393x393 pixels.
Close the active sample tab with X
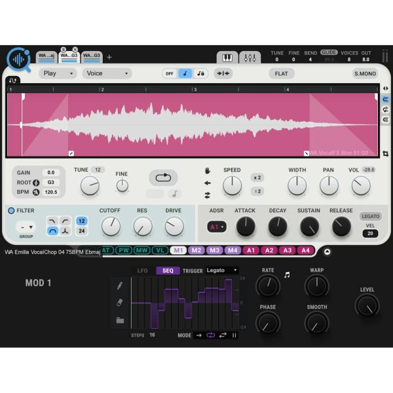pos(75,49)
